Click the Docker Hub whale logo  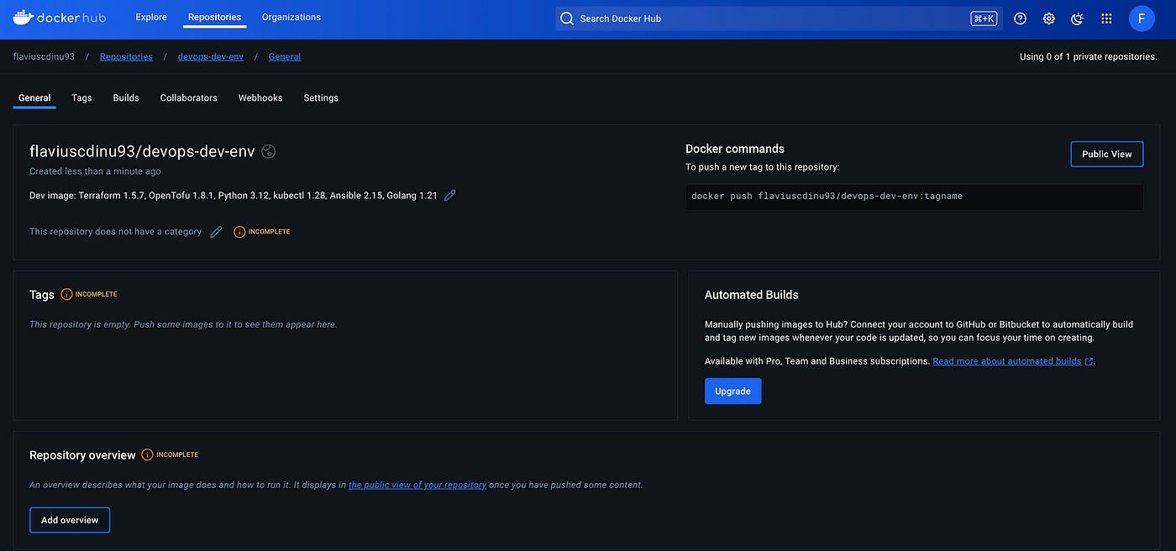click(x=60, y=18)
